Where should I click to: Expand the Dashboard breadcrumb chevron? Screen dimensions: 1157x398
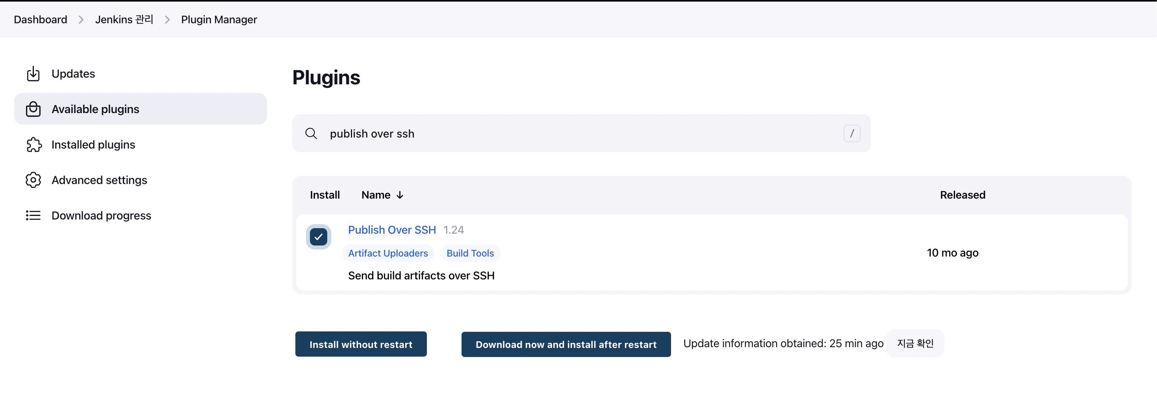[81, 20]
